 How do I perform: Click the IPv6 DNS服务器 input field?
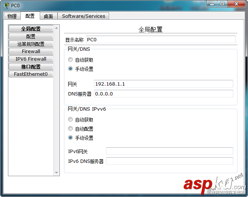point(169,161)
